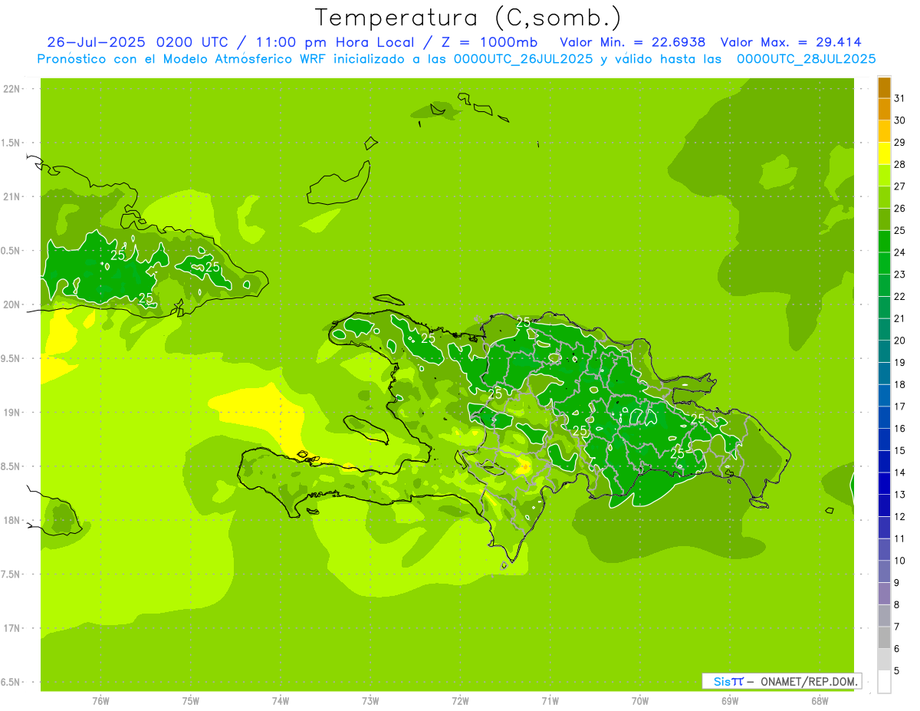920x711 pixels.
Task: Click the 'Temperatura (C,somb.)' map title
Action: tap(468, 18)
